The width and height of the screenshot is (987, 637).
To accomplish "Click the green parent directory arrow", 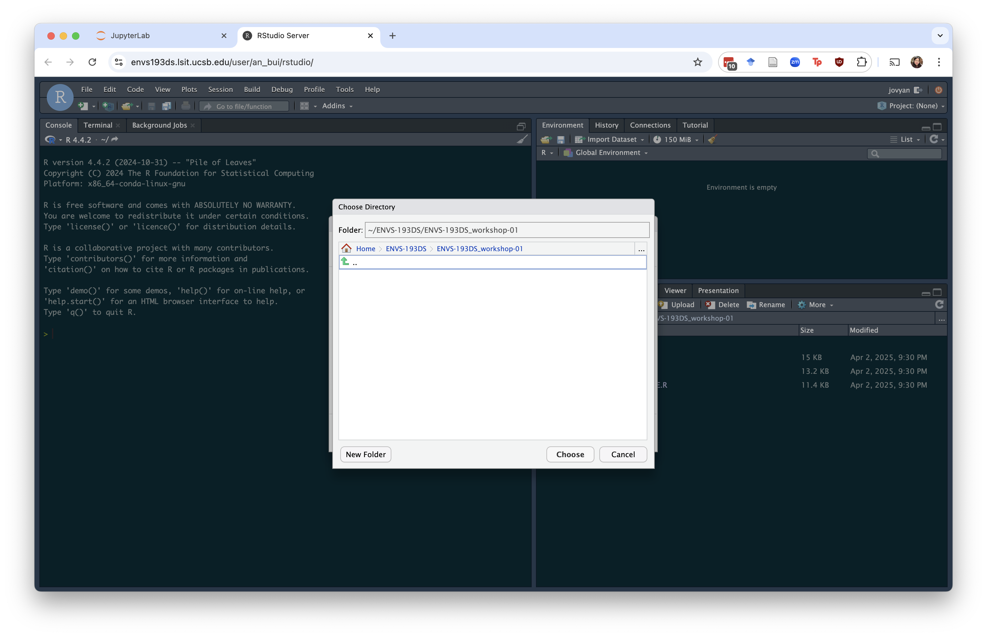I will click(x=345, y=262).
